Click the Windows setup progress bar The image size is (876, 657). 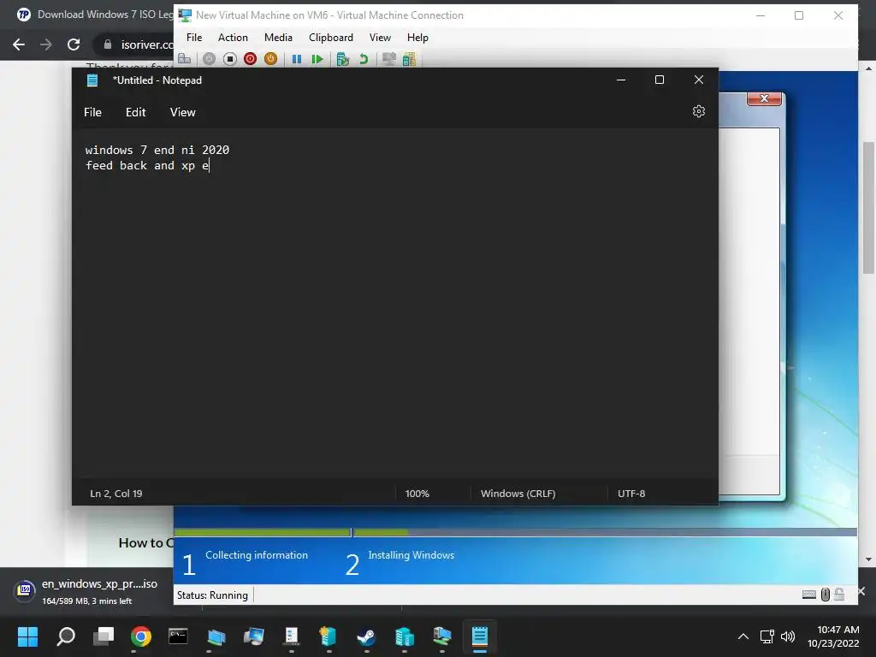[515, 532]
